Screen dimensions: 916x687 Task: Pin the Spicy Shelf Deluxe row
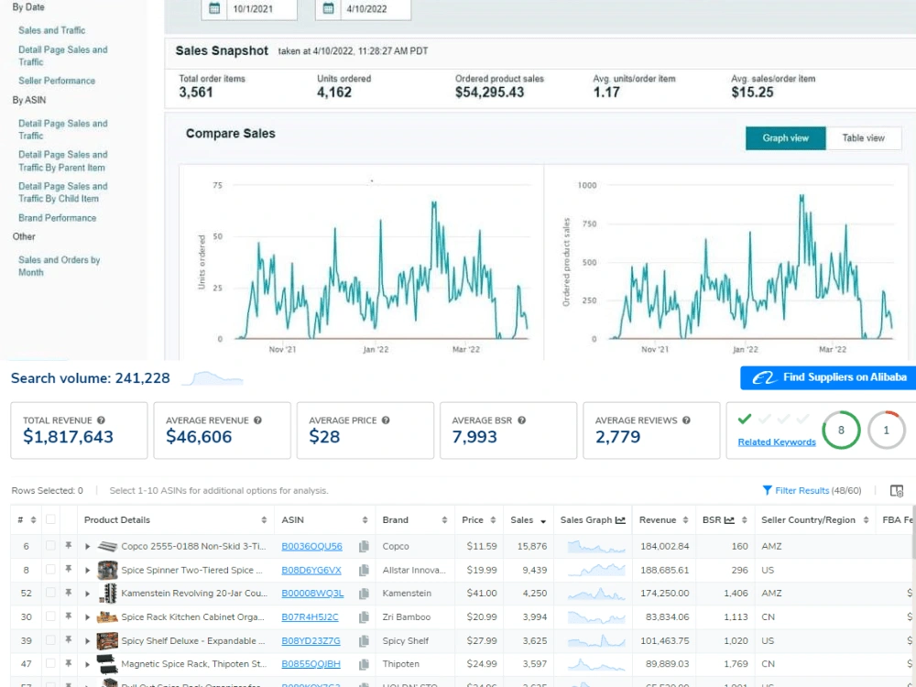click(69, 640)
